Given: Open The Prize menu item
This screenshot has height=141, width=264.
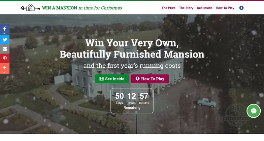Looking at the screenshot, I should point(168,8).
